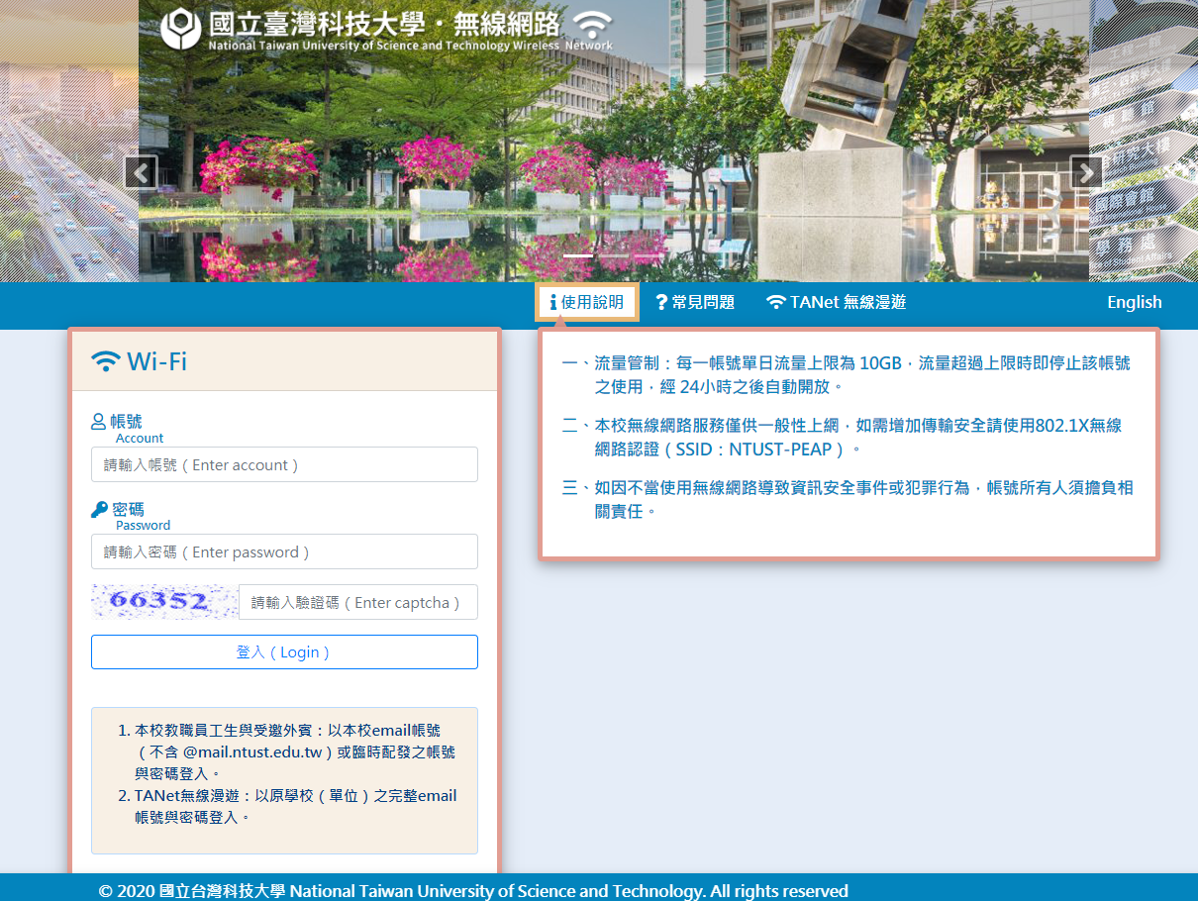This screenshot has height=901, width=1198.
Task: Click the campus sculpture carousel image
Action: [614, 141]
